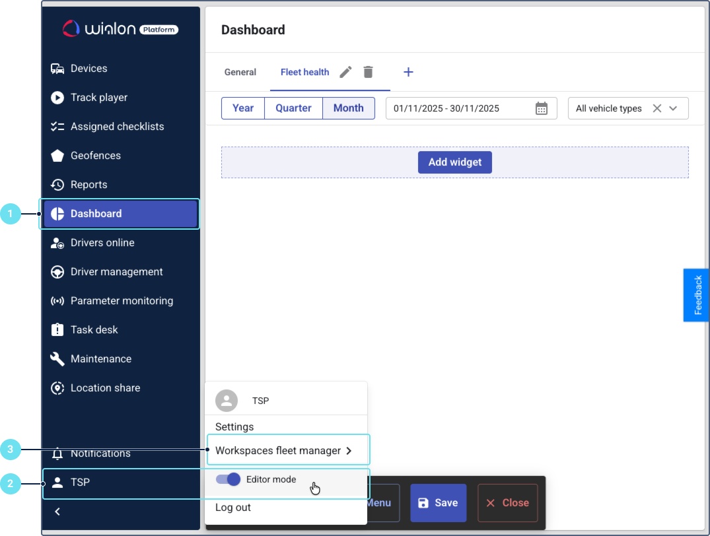Image resolution: width=710 pixels, height=536 pixels.
Task: Expand Workspaces fleet manager submenu
Action: (284, 451)
